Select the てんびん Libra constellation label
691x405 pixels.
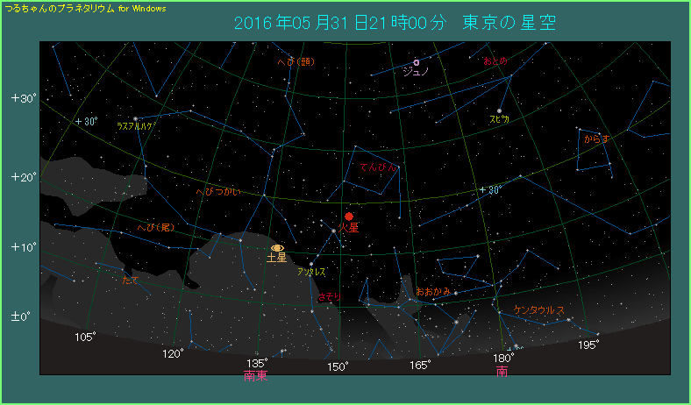[x=379, y=167]
